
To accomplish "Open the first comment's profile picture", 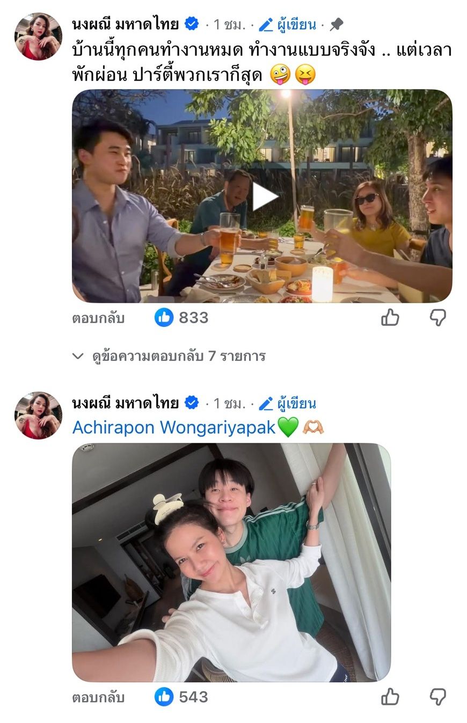I will [x=38, y=36].
